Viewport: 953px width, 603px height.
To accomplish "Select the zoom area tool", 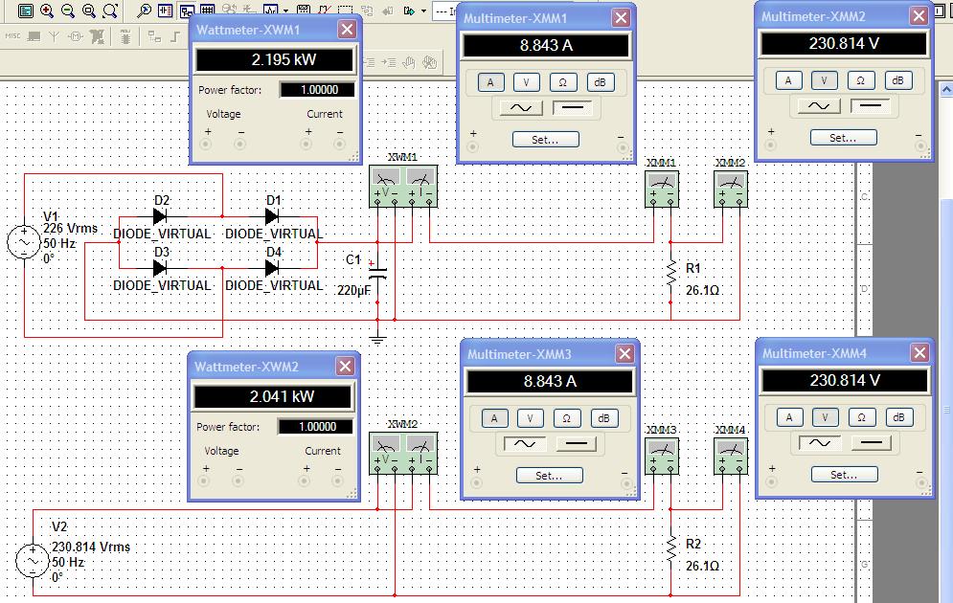I will point(89,11).
